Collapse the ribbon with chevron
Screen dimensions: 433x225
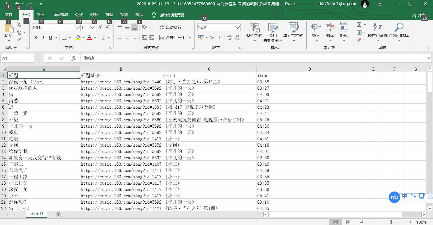coord(428,49)
